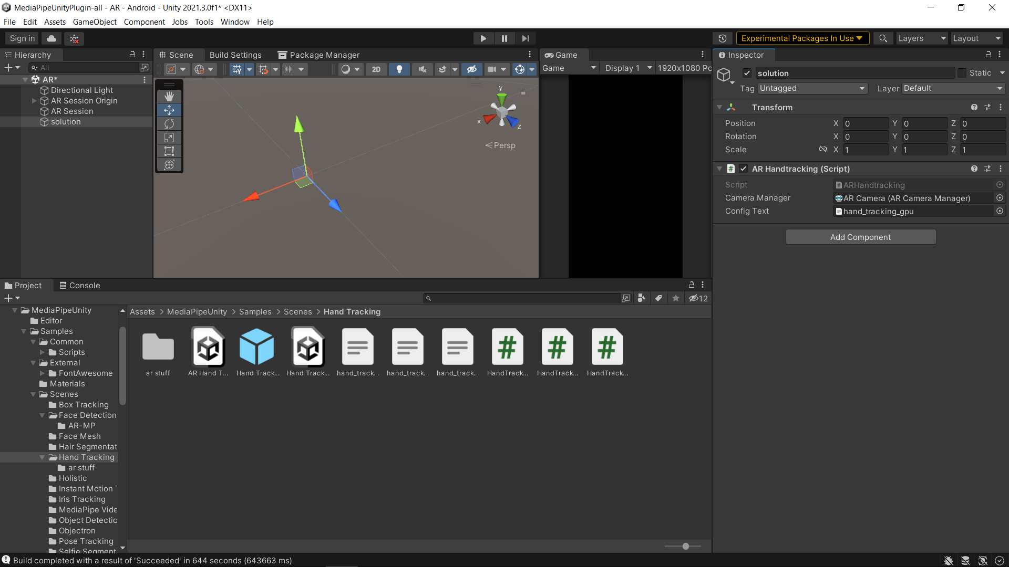1009x567 pixels.
Task: Click the search icon next to Experimental Packages
Action: pyautogui.click(x=883, y=38)
